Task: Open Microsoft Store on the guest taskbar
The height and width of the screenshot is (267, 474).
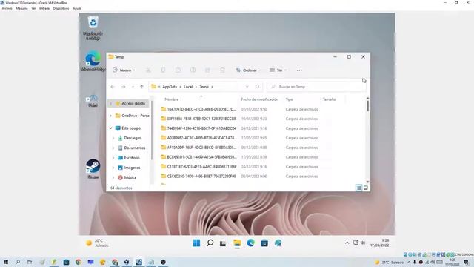Action: click(x=264, y=243)
